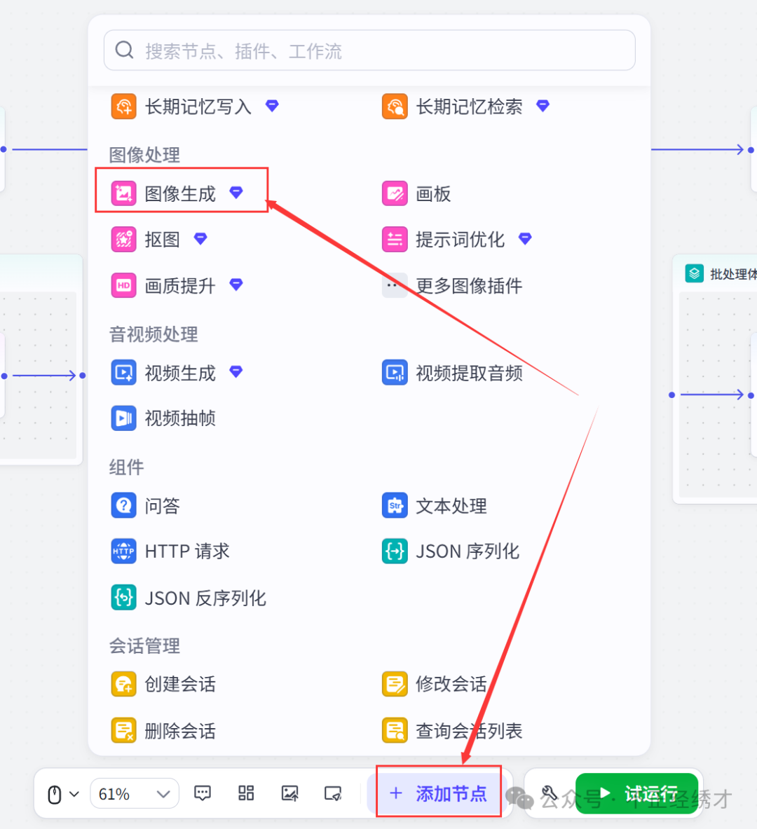Open the 61% zoom level dropdown
Image resolution: width=757 pixels, height=829 pixels.
point(135,793)
